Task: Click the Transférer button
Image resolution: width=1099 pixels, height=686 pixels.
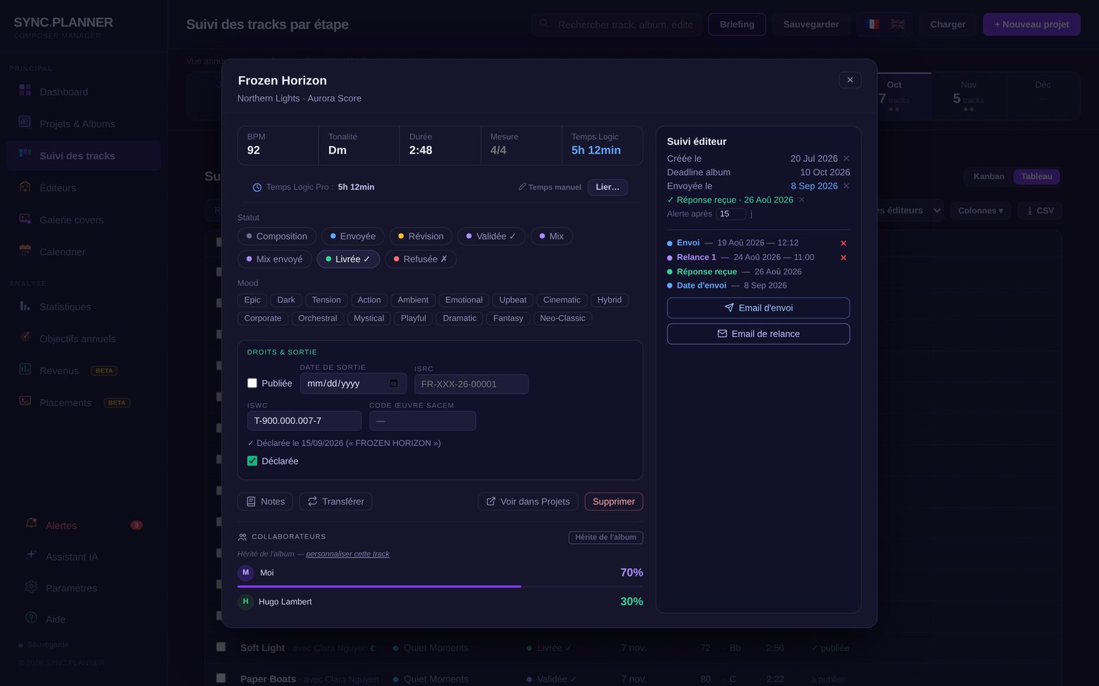Action: [336, 501]
